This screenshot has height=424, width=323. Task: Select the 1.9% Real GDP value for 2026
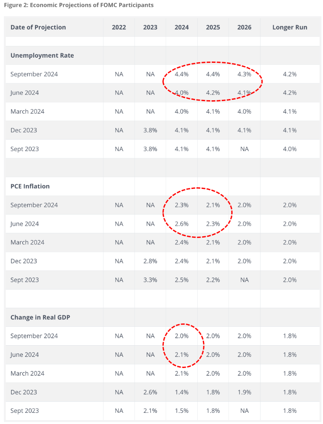244,392
